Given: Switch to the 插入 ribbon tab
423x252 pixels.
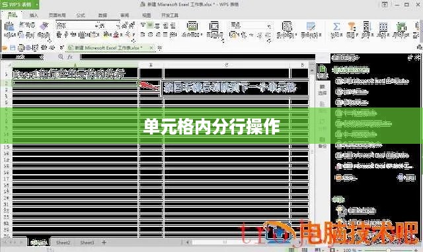Looking at the screenshot, I should [34, 15].
